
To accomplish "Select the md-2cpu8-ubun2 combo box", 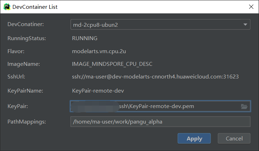I will click(161, 25).
